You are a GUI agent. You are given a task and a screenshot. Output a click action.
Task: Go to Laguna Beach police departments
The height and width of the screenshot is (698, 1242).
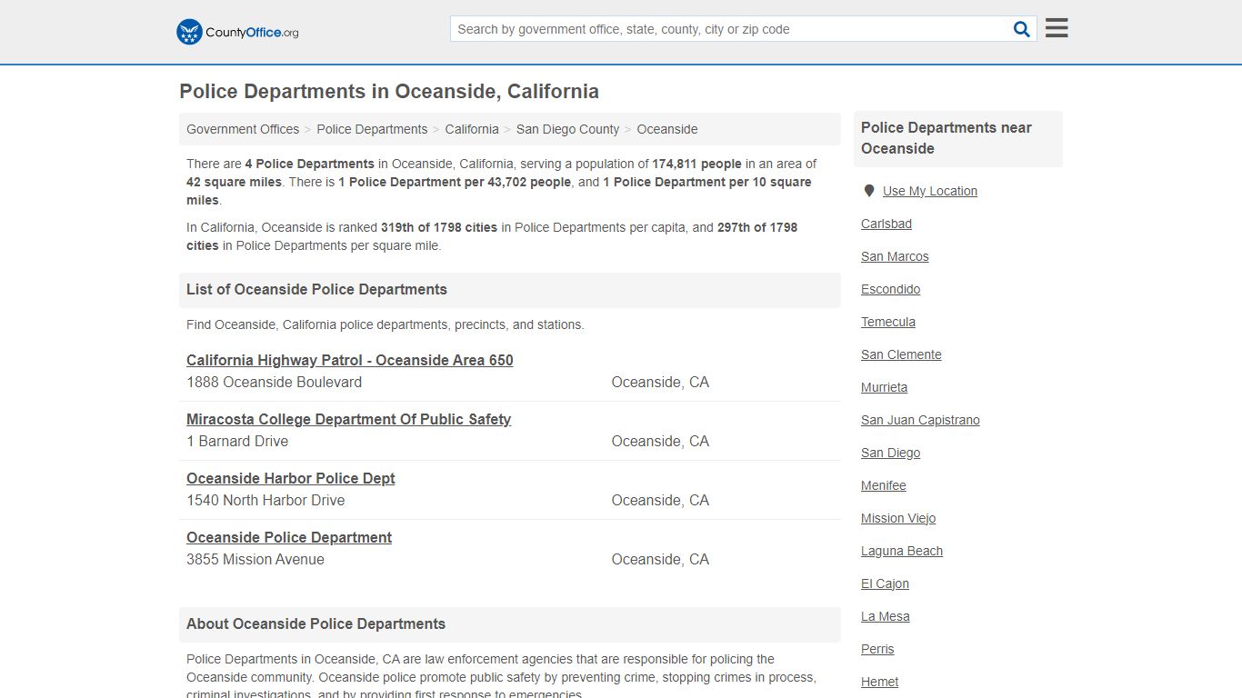click(x=902, y=551)
